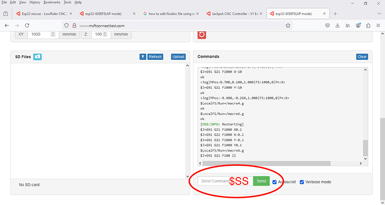Bookmark this page with the star icon
This screenshot has width=385, height=205.
[x=288, y=26]
